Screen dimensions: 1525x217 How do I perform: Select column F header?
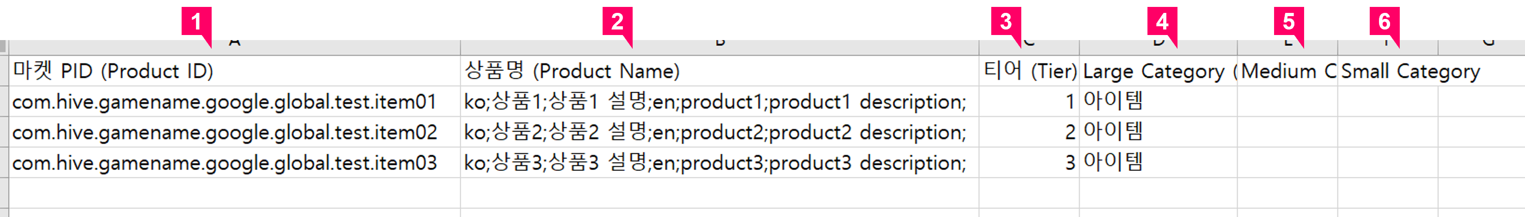(x=1388, y=47)
